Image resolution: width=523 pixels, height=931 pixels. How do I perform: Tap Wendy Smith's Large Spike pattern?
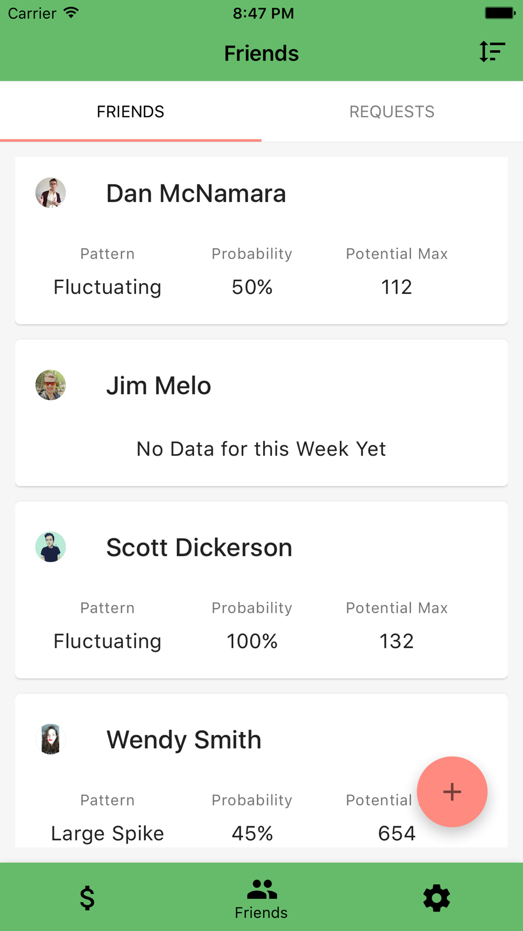107,833
